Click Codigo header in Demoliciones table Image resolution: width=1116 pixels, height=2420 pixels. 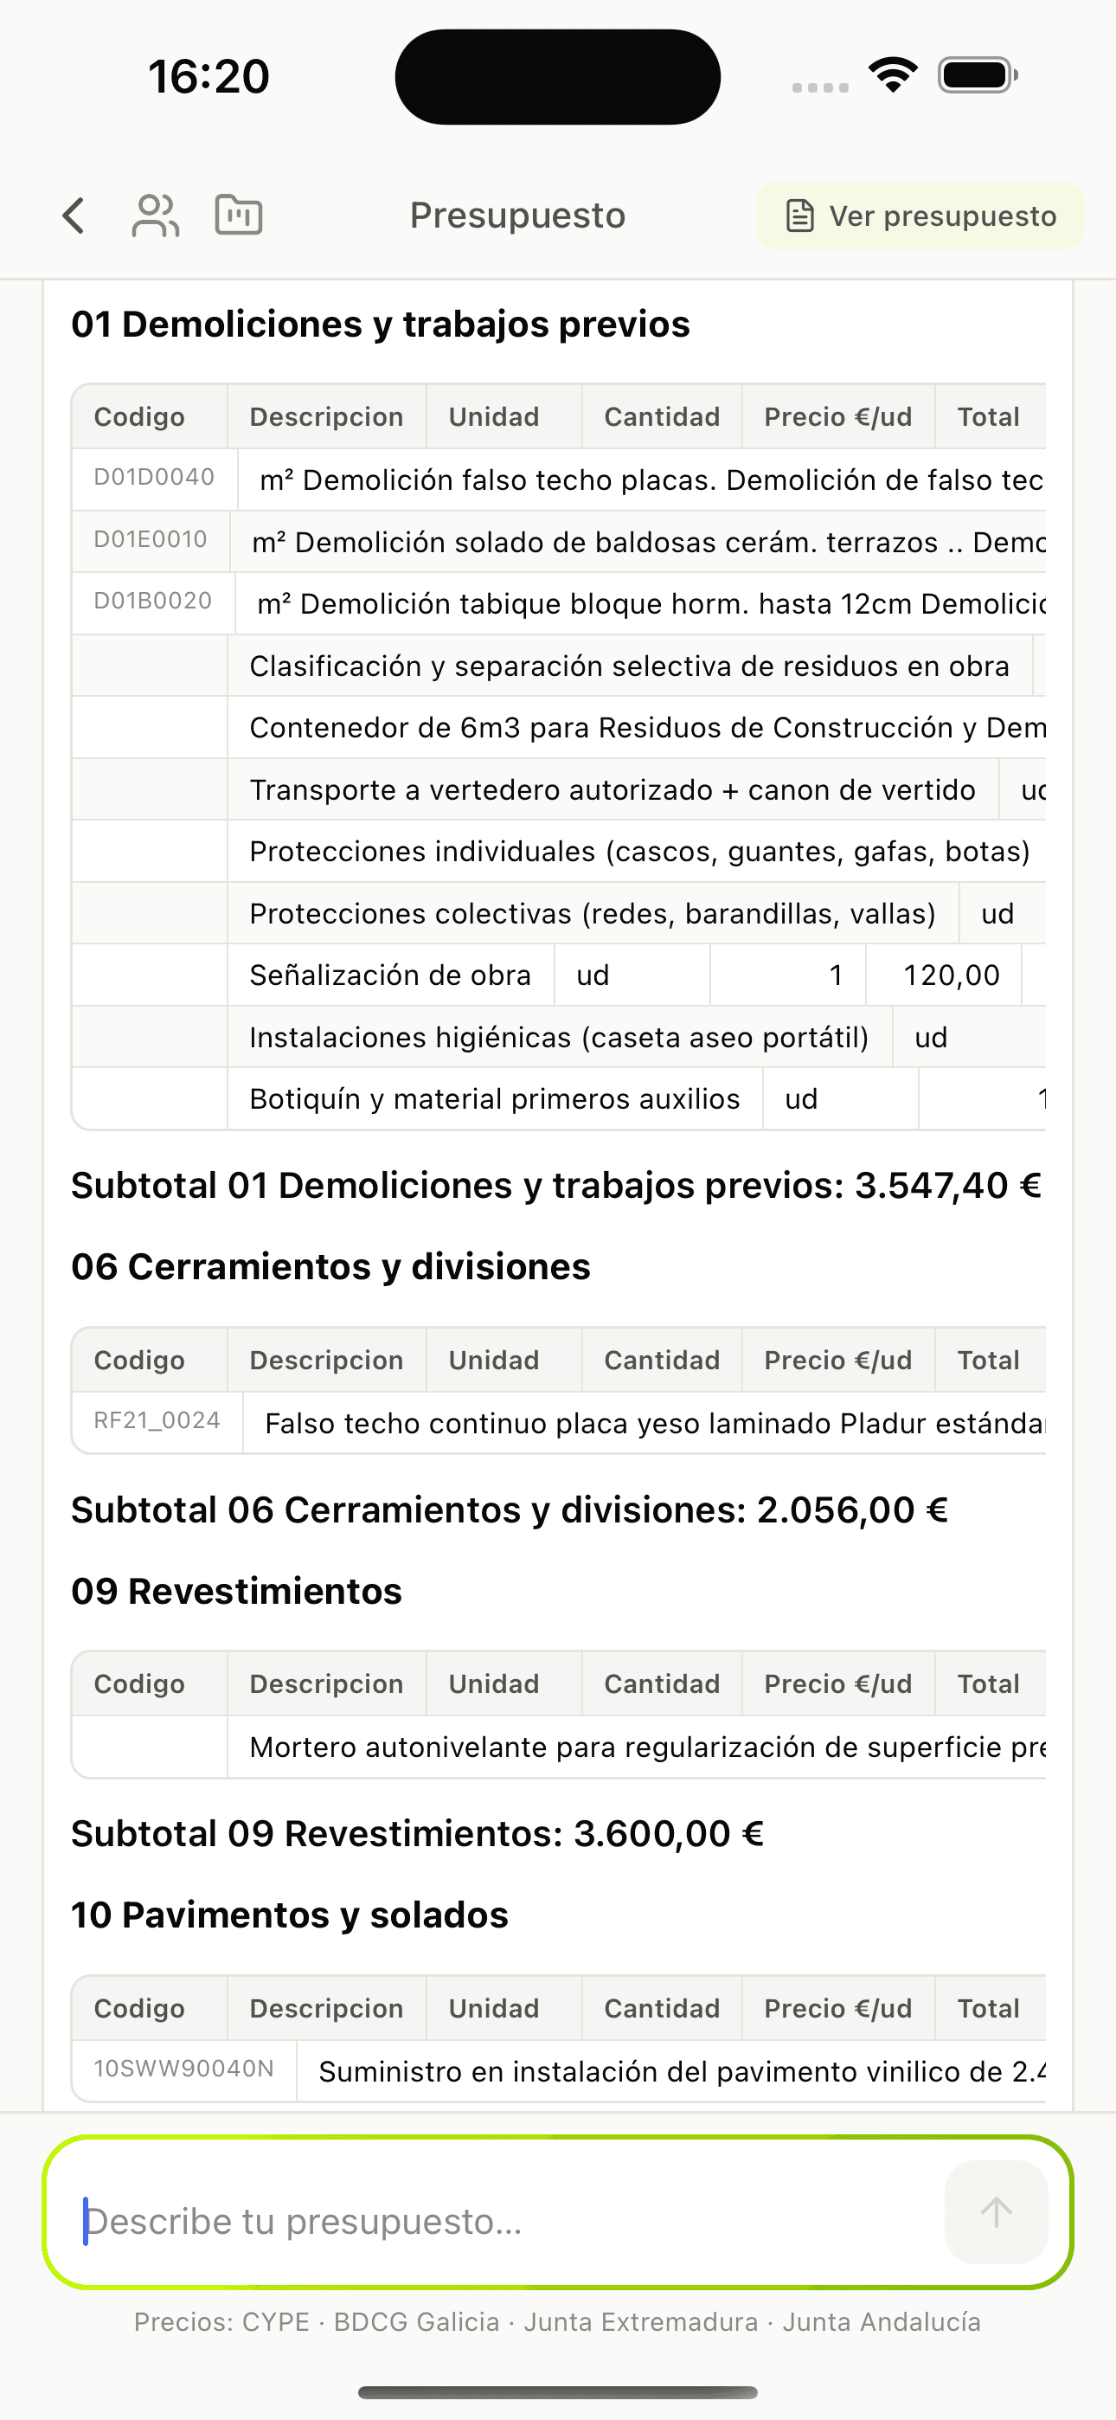pos(150,416)
